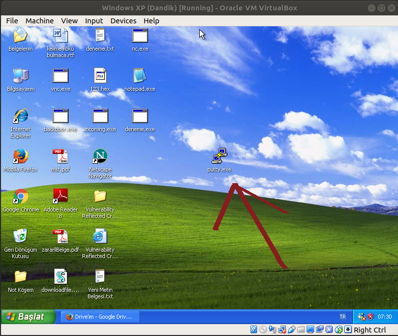The image size is (398, 336).
Task: Select the Netscape Navigator shortcut
Action: coord(100,156)
